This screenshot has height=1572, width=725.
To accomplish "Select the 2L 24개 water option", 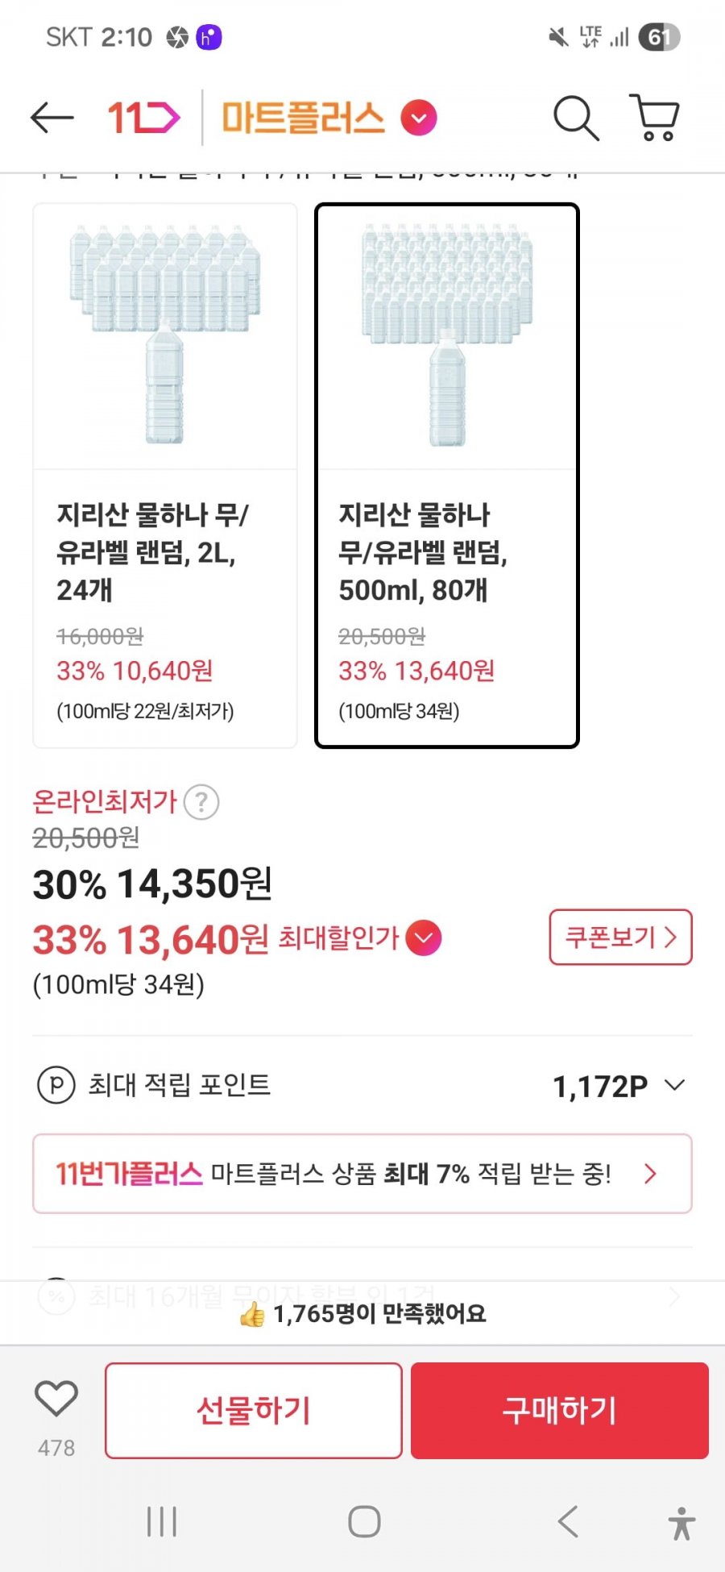I will (165, 476).
